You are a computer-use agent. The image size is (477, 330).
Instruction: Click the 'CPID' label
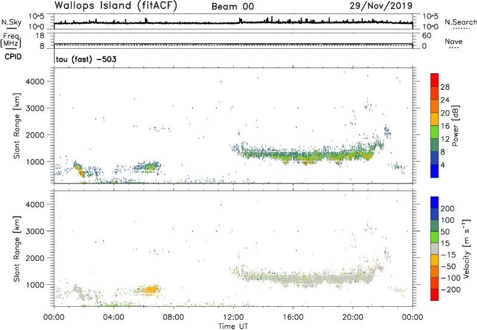coord(13,57)
